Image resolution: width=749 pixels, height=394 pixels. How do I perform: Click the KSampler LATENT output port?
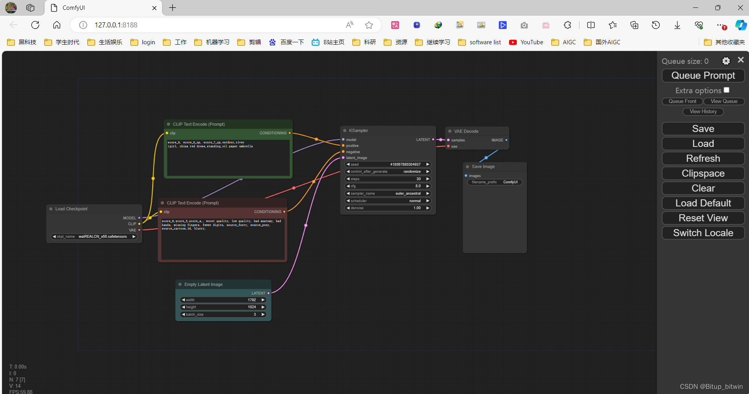click(433, 139)
